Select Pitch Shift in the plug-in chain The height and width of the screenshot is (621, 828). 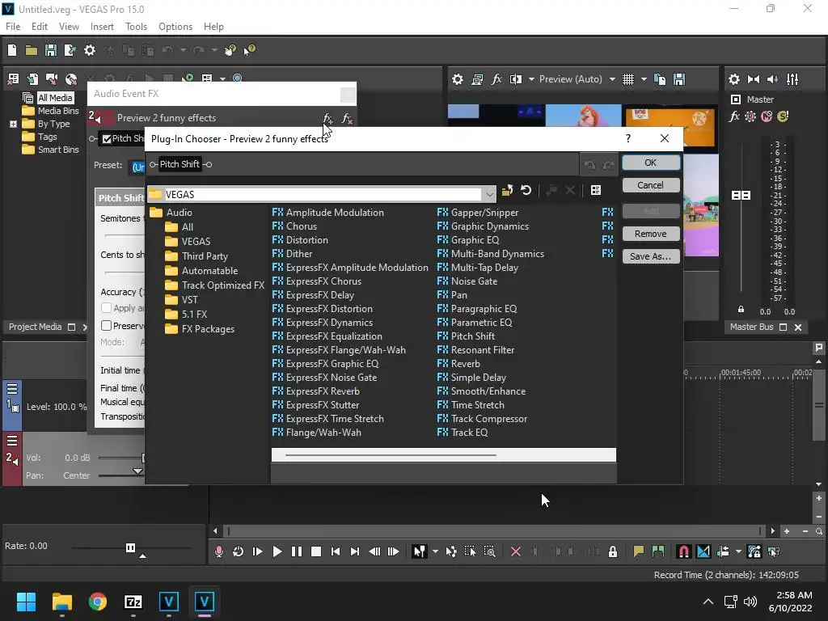coord(180,164)
